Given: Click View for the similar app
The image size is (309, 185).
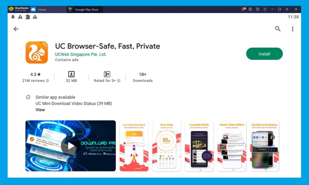Looking at the screenshot, I should (x=40, y=110).
